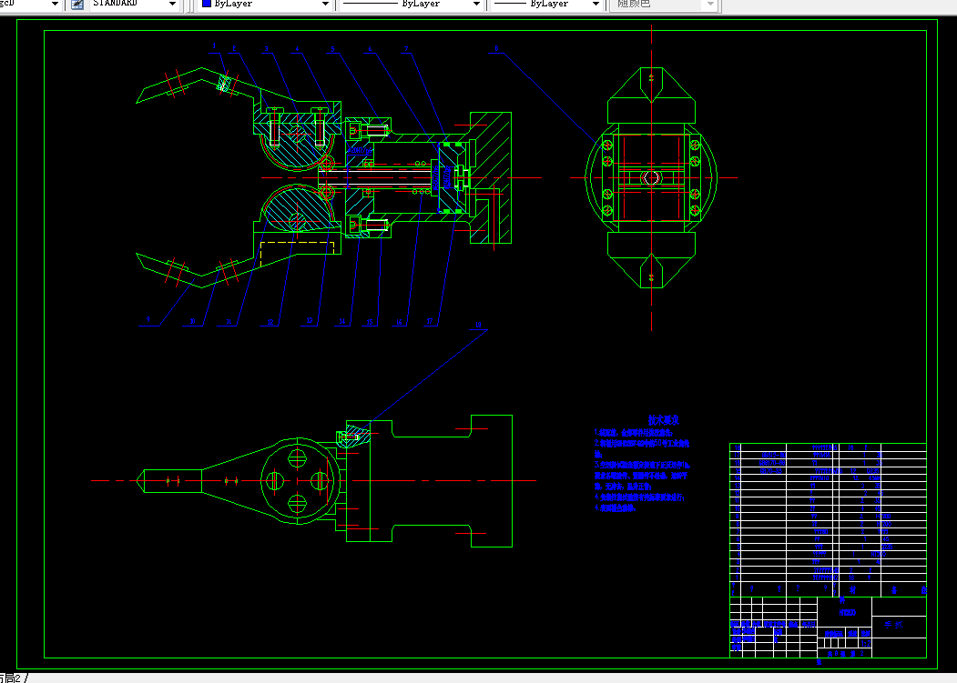Click the top bolt hole in bottom view
Viewport: 957px width, 683px height.
tap(297, 458)
